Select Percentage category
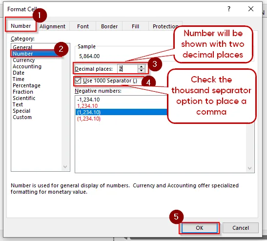The width and height of the screenshot is (267, 241). 26,85
